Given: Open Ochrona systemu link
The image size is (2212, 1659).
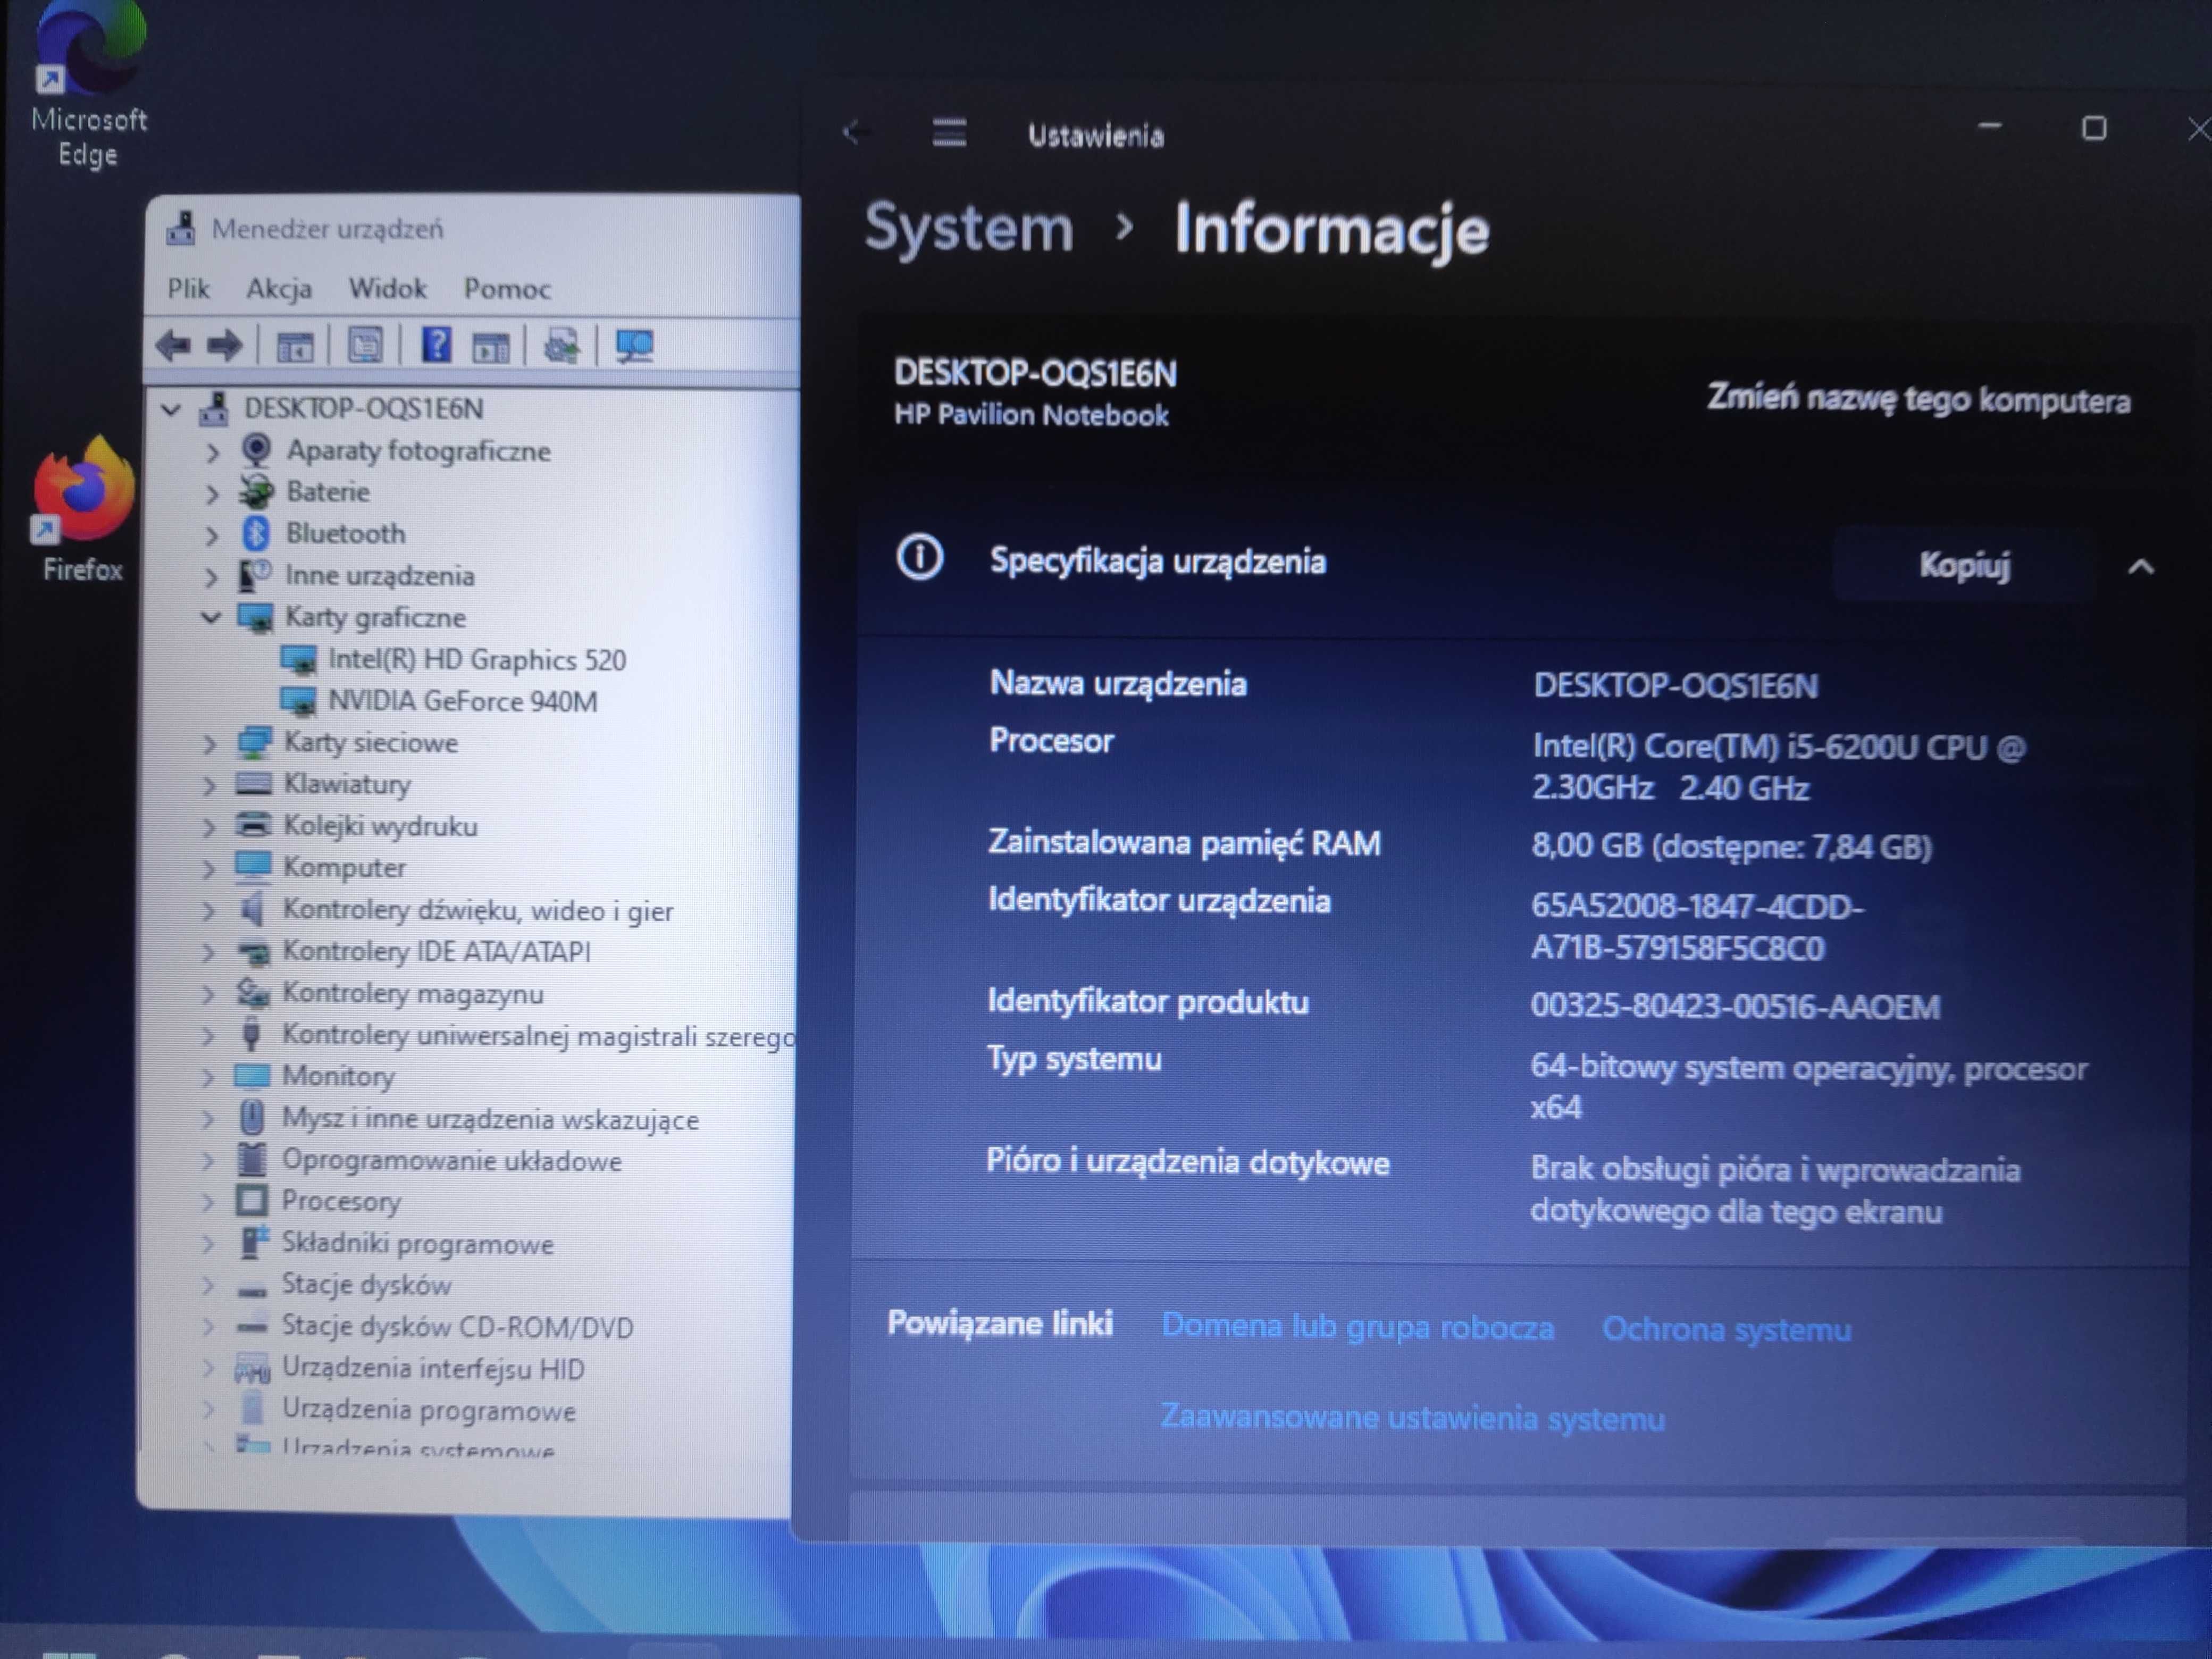Looking at the screenshot, I should pyautogui.click(x=1727, y=1329).
